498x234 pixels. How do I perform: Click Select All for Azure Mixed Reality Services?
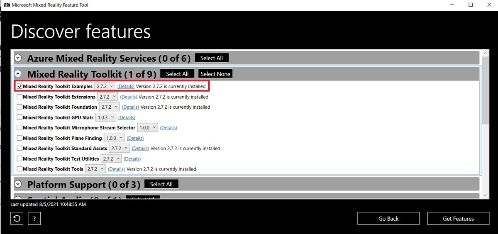click(x=212, y=58)
